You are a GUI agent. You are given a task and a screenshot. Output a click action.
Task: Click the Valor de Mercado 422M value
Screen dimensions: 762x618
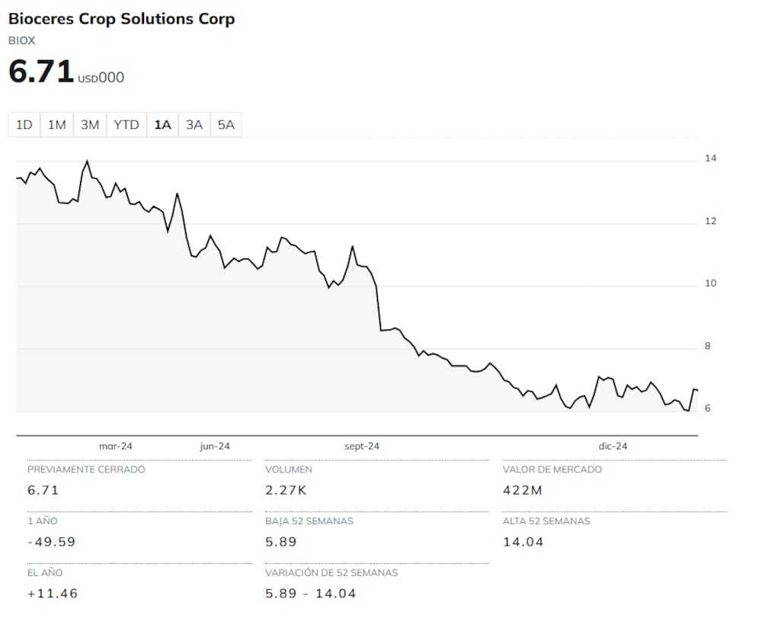[x=523, y=490]
